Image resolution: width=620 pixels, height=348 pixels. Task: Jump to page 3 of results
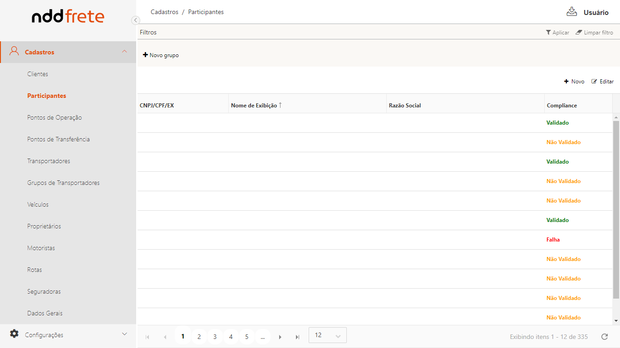click(215, 337)
